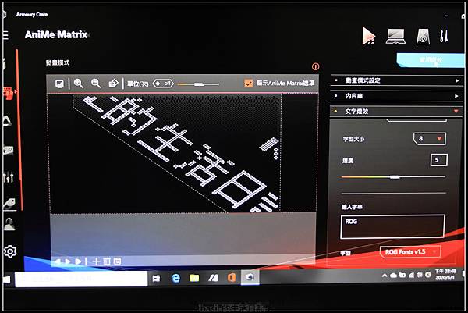This screenshot has width=468, height=313.
Task: Zoom out of the matrix preview
Action: (96, 84)
